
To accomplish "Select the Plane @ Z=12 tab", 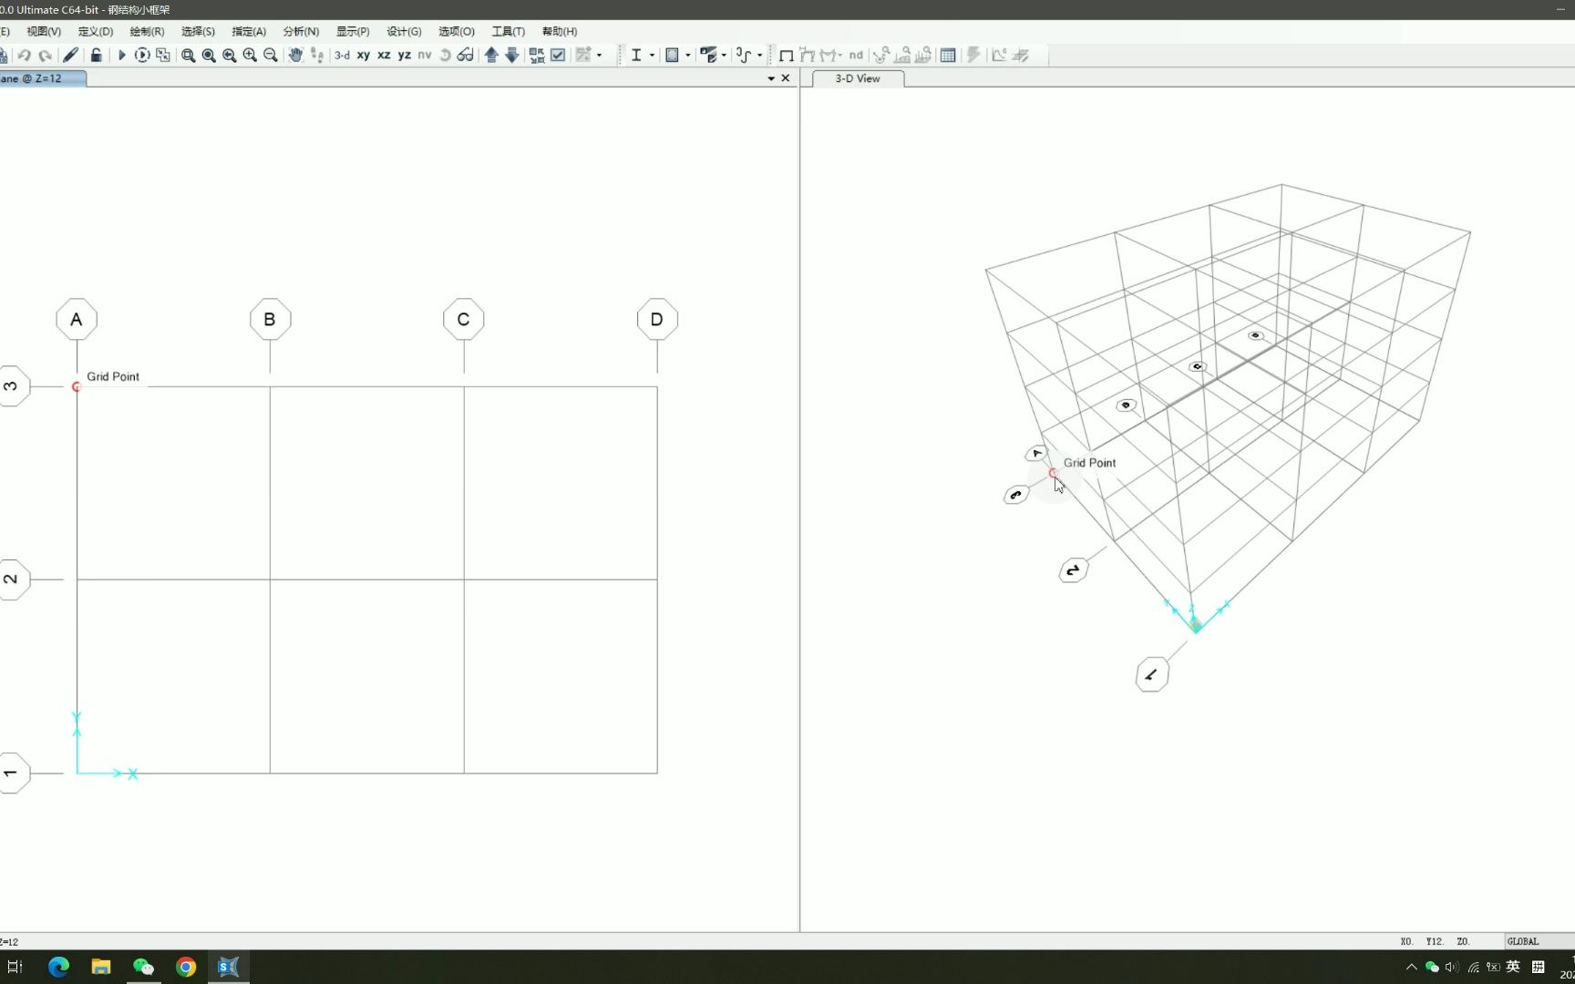I will coord(42,78).
